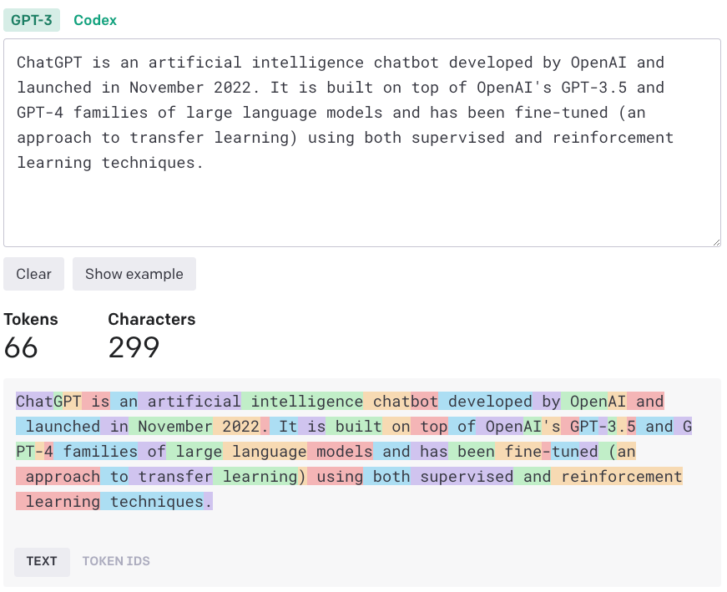
Task: Select the TEXT view tab
Action: point(42,561)
